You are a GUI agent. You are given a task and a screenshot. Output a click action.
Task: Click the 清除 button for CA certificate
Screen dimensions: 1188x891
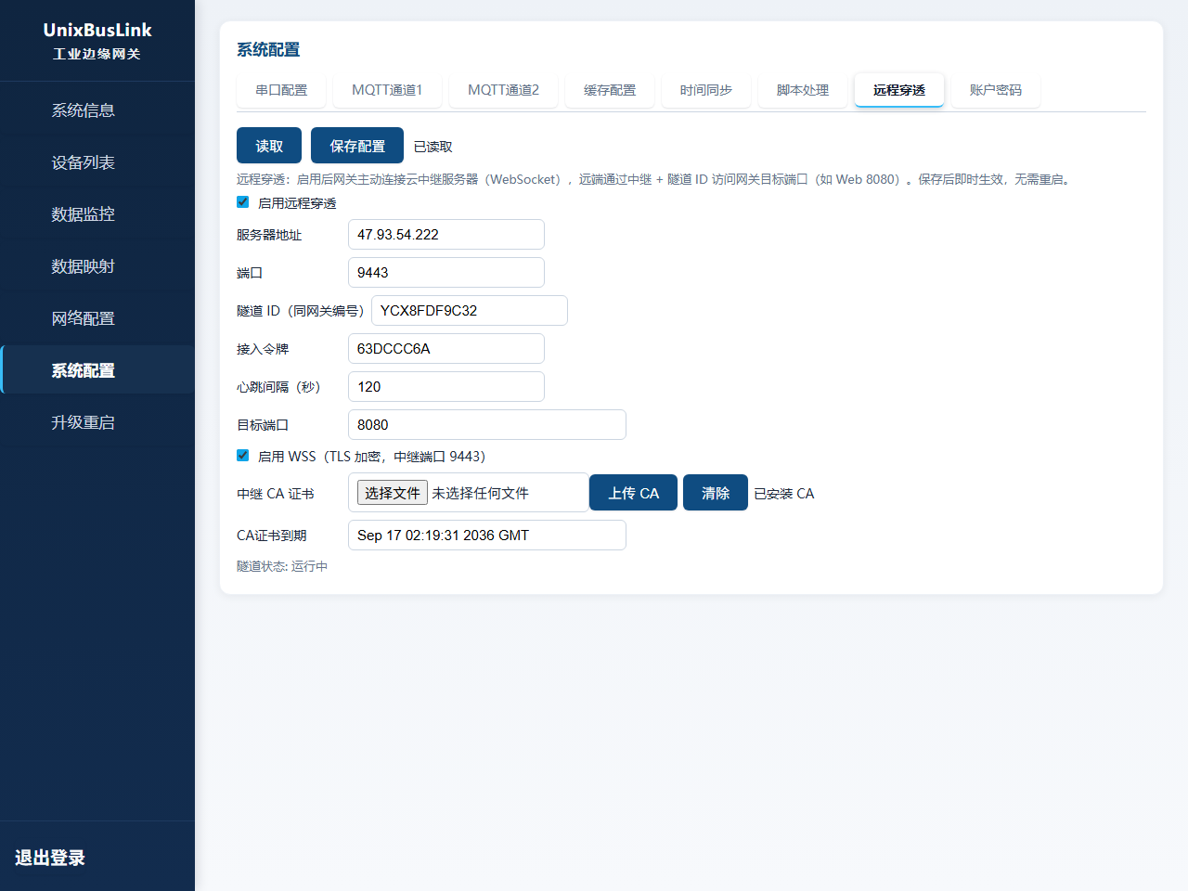coord(716,493)
